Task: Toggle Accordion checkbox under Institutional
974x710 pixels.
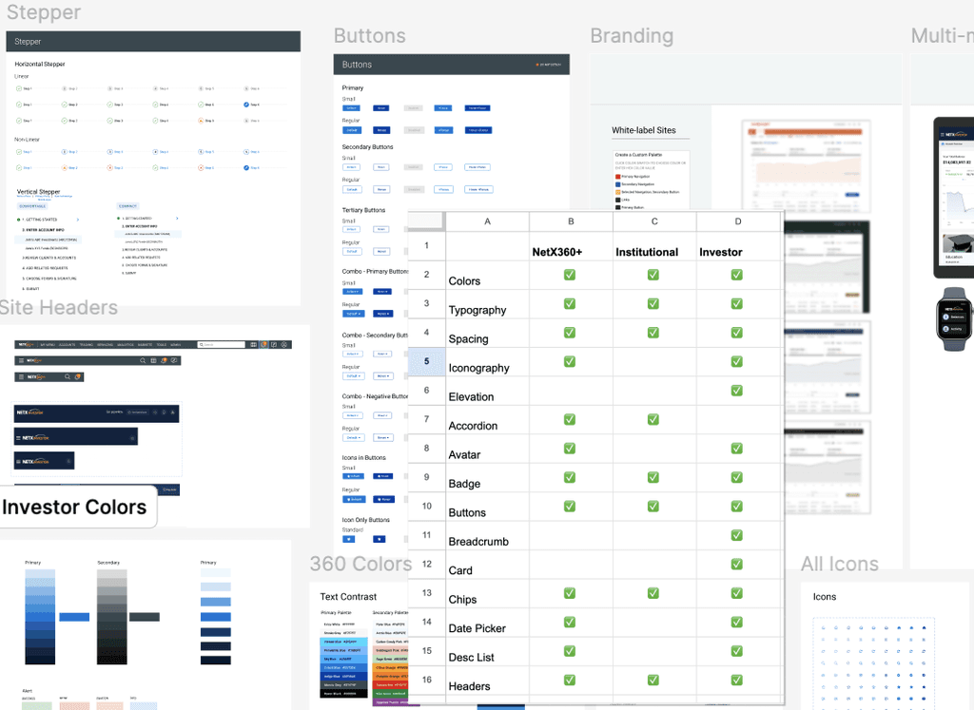Action: coord(653,419)
